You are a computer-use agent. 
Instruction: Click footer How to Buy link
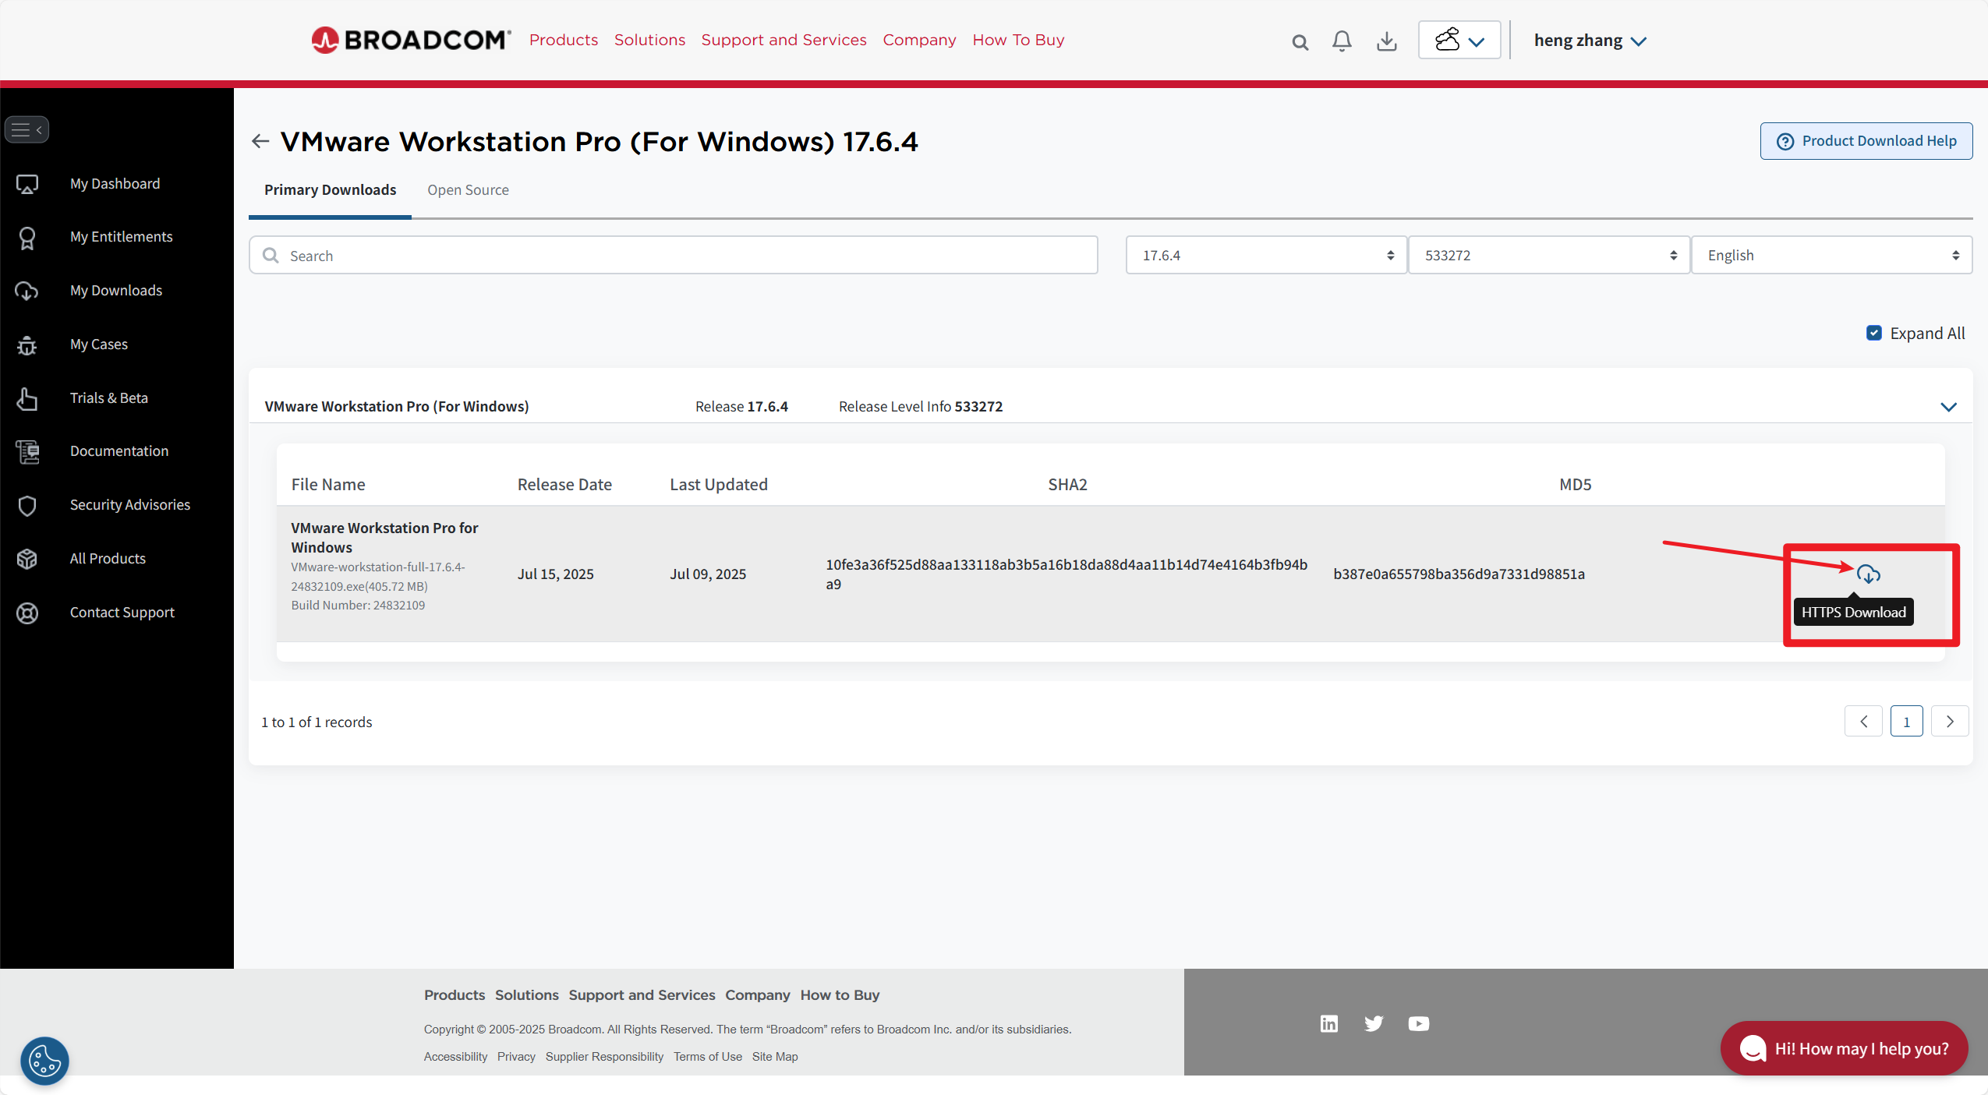840,995
